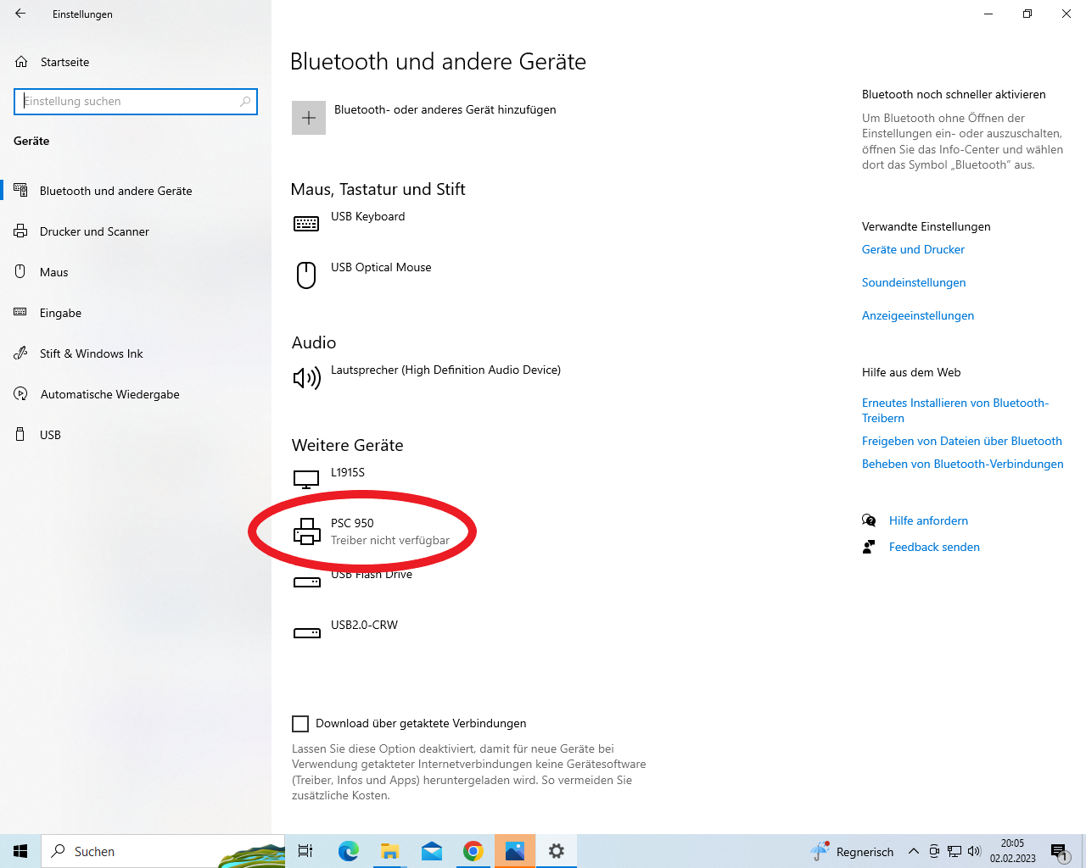
Task: Open Startseite home page
Action: 65,62
